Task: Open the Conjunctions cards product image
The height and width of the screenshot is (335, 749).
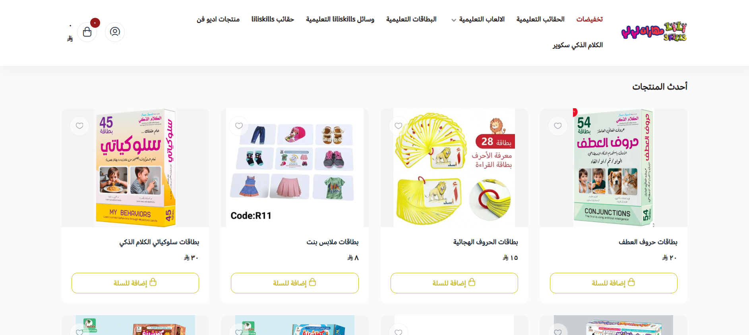Action: [614, 168]
